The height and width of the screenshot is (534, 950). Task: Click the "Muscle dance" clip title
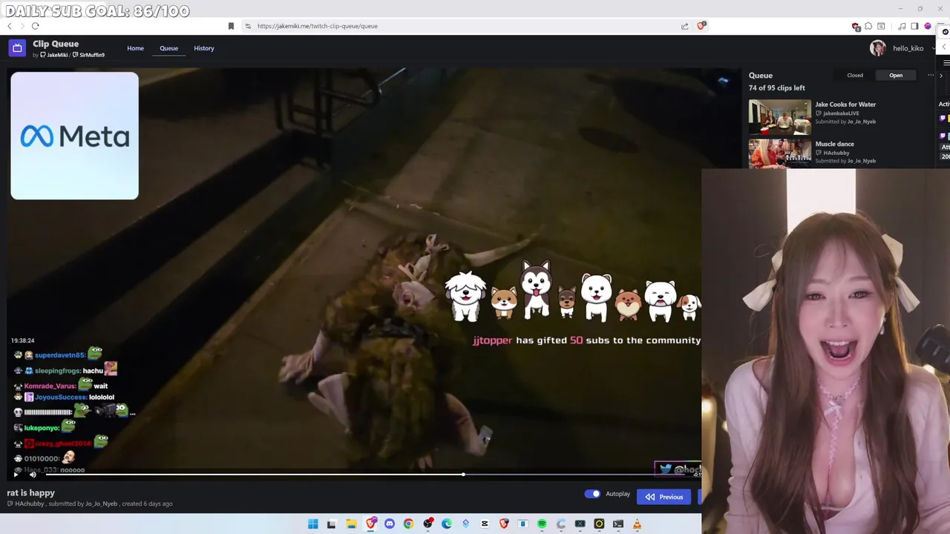[x=834, y=144]
